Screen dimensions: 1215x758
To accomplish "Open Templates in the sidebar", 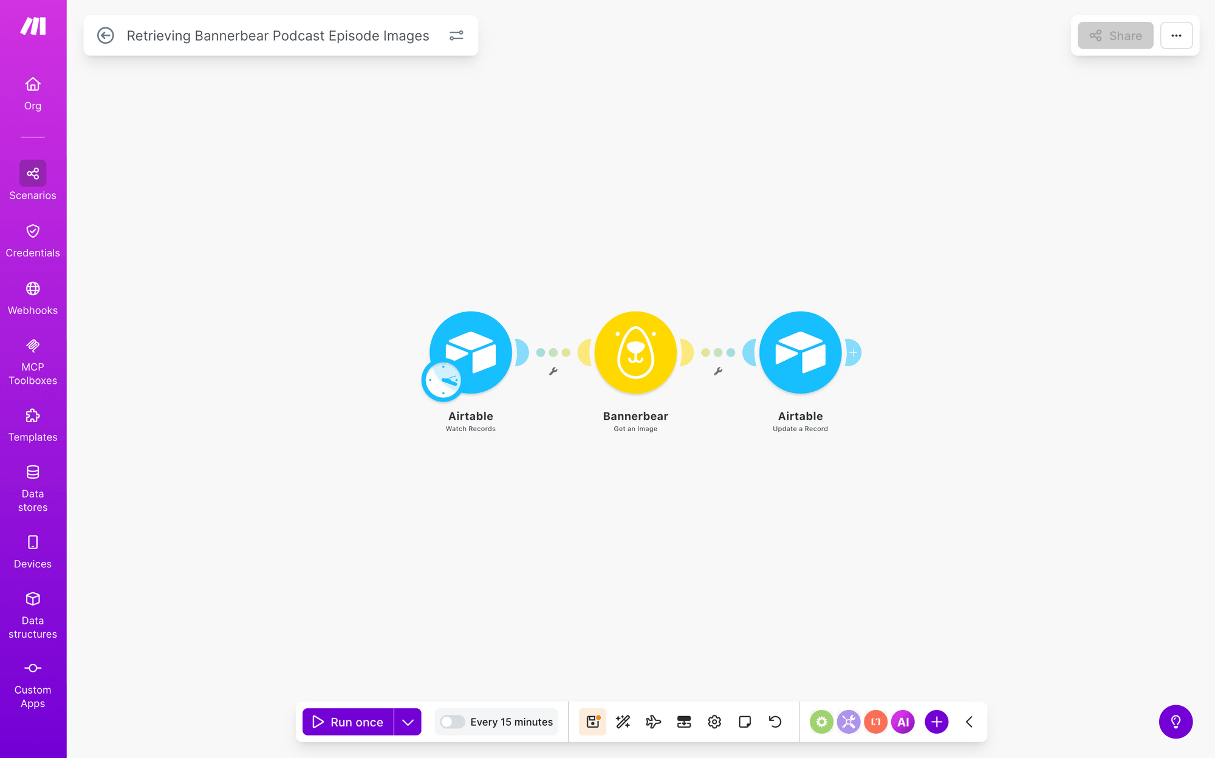I will coord(33,425).
